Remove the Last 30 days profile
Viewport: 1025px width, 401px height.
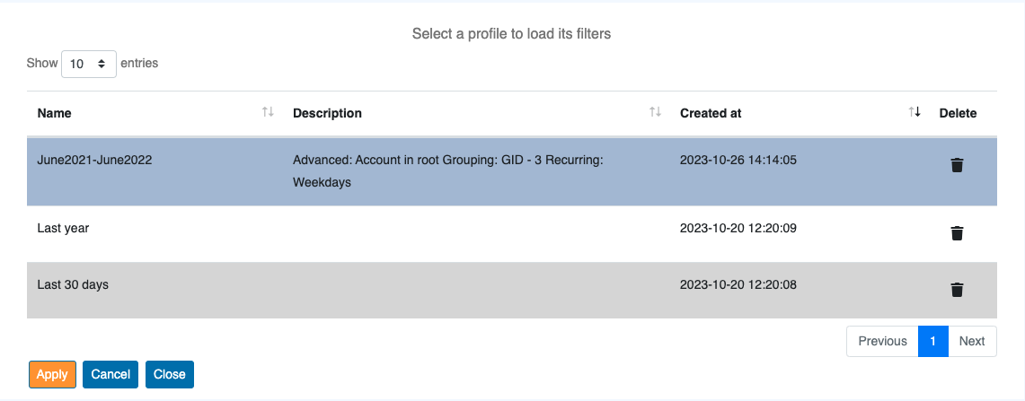point(957,290)
